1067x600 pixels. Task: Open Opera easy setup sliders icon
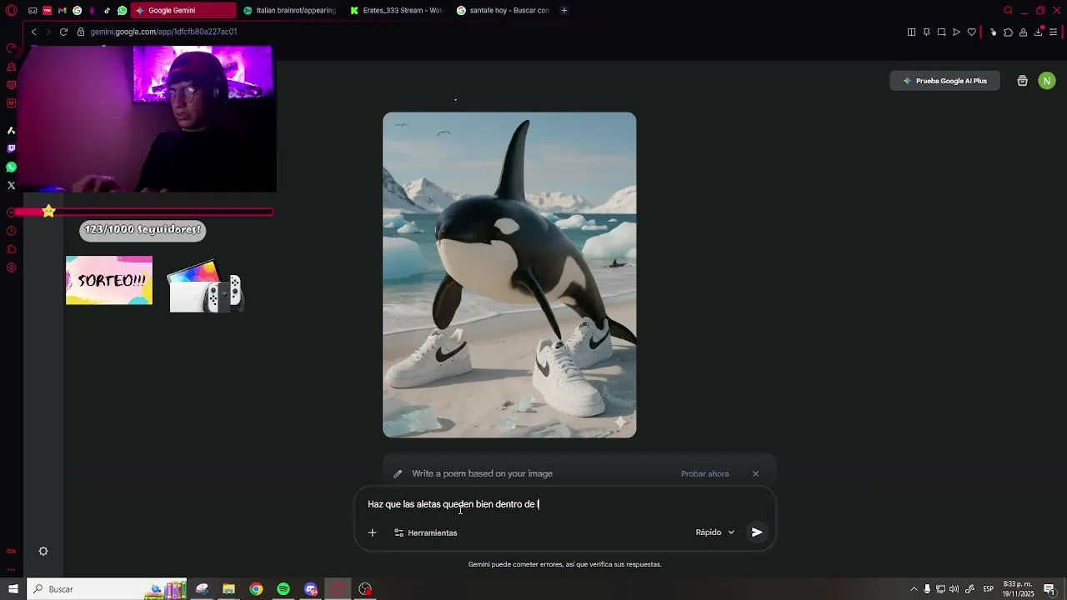(1054, 32)
